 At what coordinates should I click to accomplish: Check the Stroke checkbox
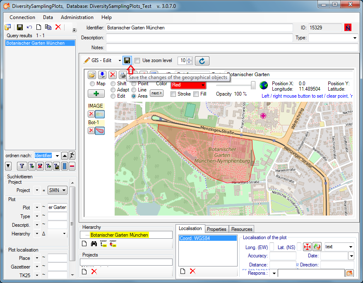tap(174, 94)
